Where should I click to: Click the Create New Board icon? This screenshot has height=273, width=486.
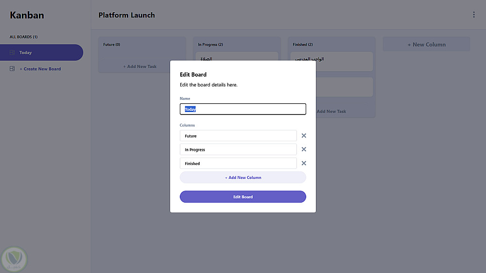pyautogui.click(x=12, y=69)
